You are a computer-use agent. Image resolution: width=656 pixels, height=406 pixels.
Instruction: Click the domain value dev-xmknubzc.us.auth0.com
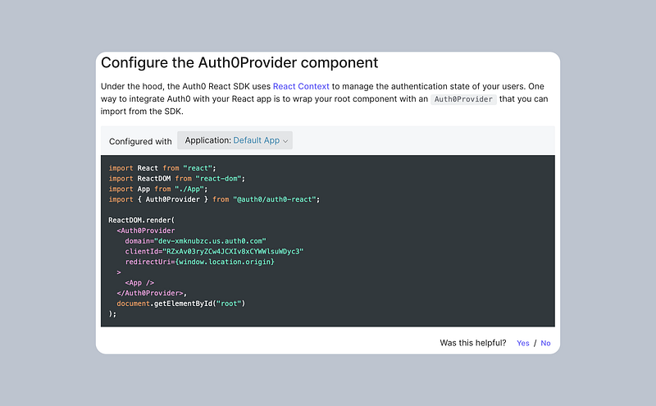pyautogui.click(x=210, y=241)
